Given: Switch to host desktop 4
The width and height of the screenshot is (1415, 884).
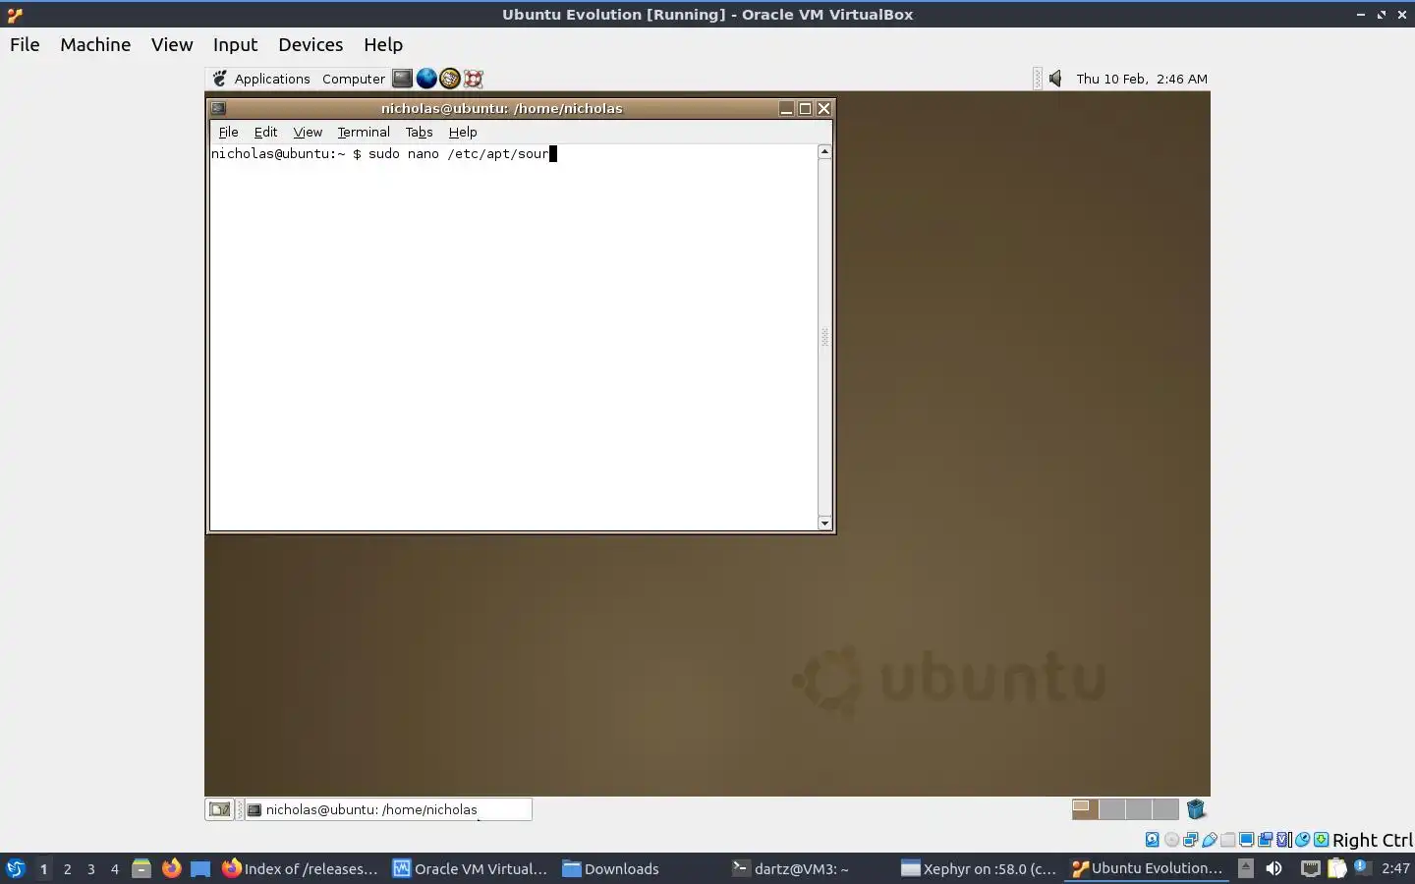Looking at the screenshot, I should point(114,868).
